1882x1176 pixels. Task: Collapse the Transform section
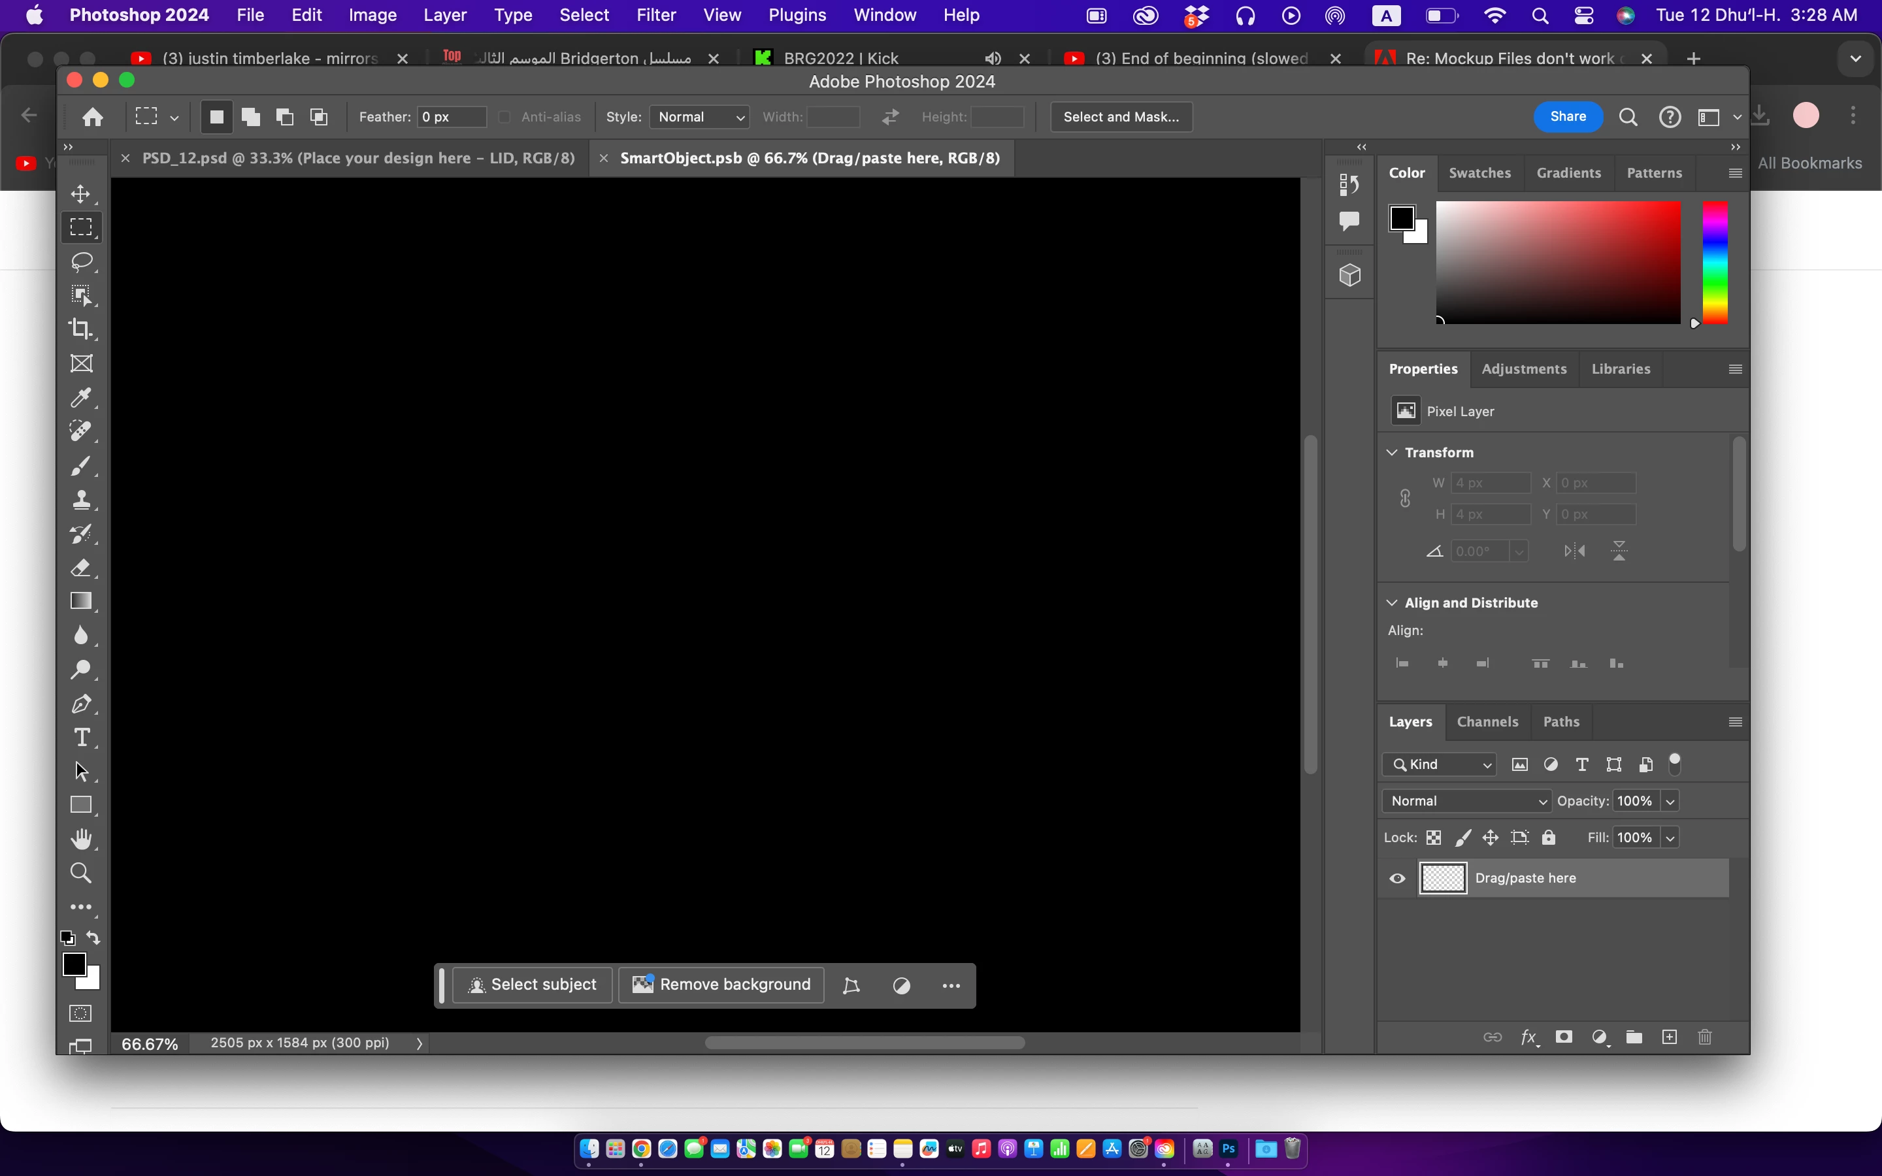[x=1392, y=453]
